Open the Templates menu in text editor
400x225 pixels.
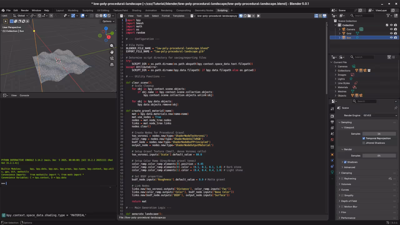point(178,16)
